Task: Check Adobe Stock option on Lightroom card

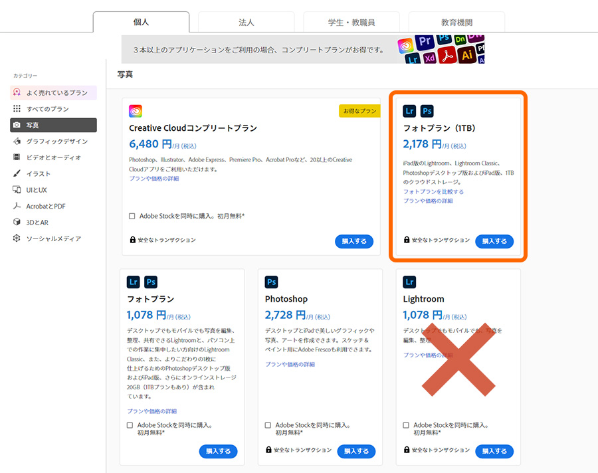Action: click(406, 425)
